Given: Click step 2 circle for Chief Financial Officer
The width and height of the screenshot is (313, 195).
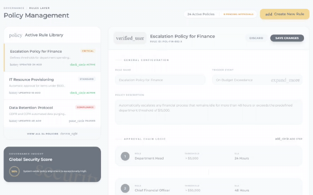Looking at the screenshot, I should 125,188.
